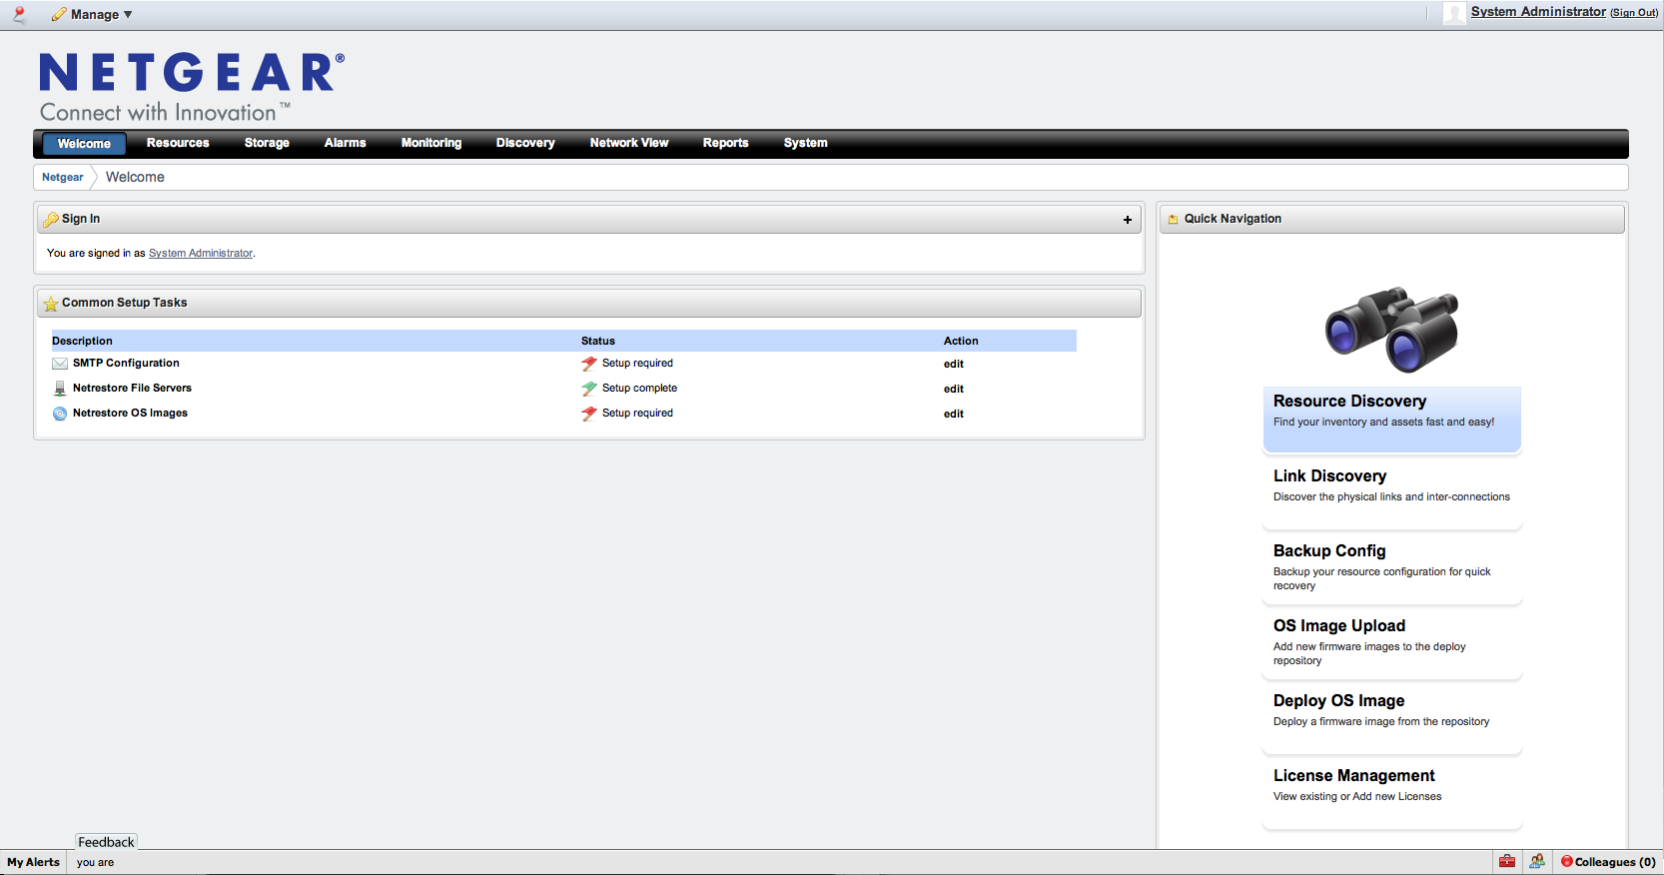Edit the Netrestore OS Images task
The width and height of the screenshot is (1664, 875).
coord(953,414)
